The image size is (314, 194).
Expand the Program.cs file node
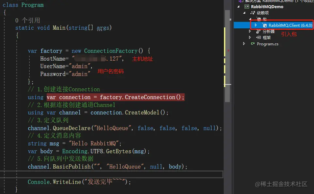[x=244, y=44]
